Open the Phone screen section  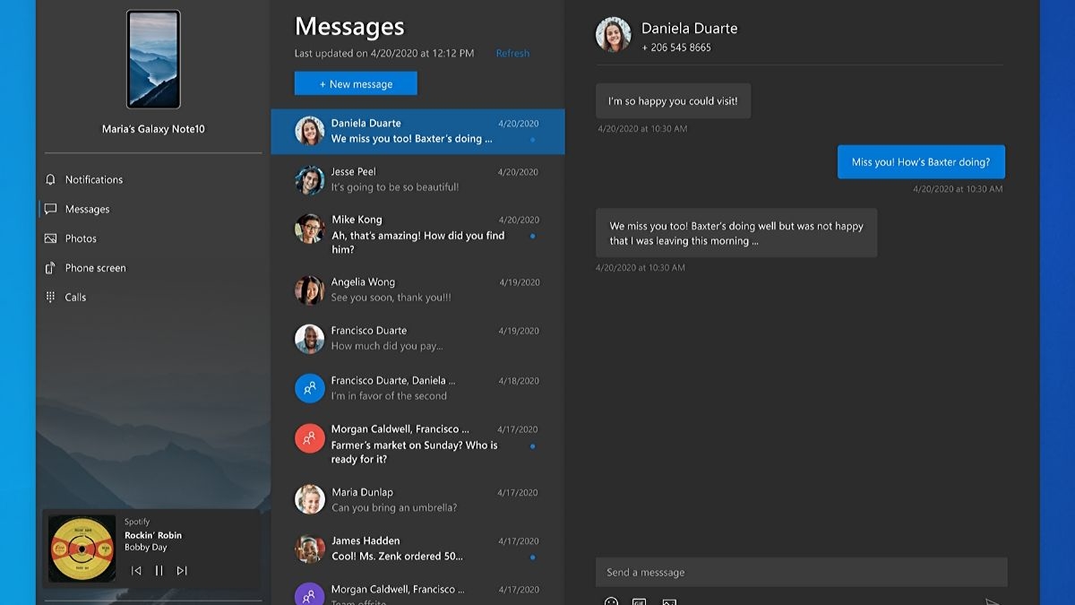tap(95, 268)
